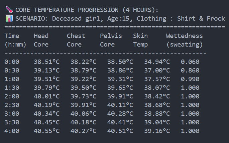Click the 40.28°C pelvis core value

(120, 114)
